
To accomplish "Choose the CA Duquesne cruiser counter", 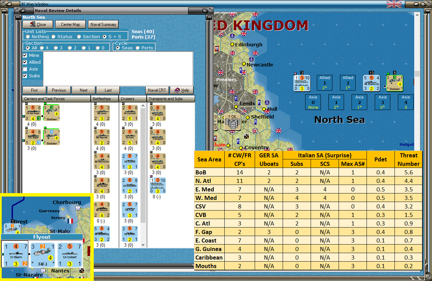I will point(130,185).
